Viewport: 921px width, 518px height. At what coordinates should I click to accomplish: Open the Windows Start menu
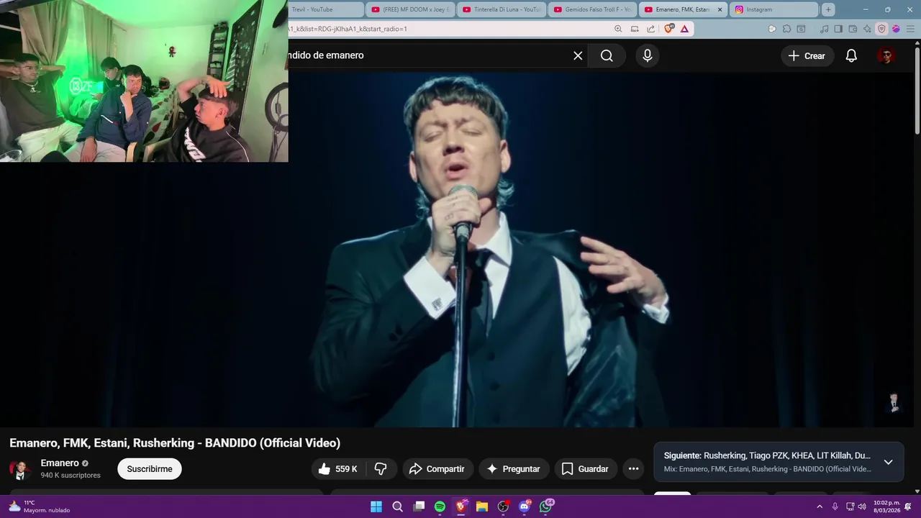376,506
